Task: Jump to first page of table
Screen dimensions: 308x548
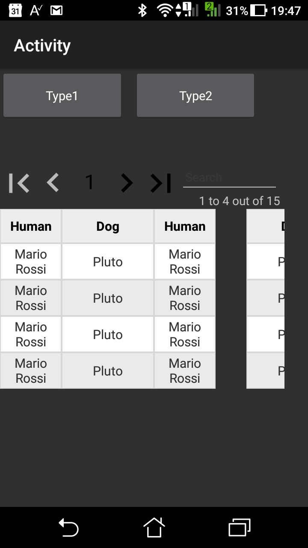Action: [x=19, y=183]
